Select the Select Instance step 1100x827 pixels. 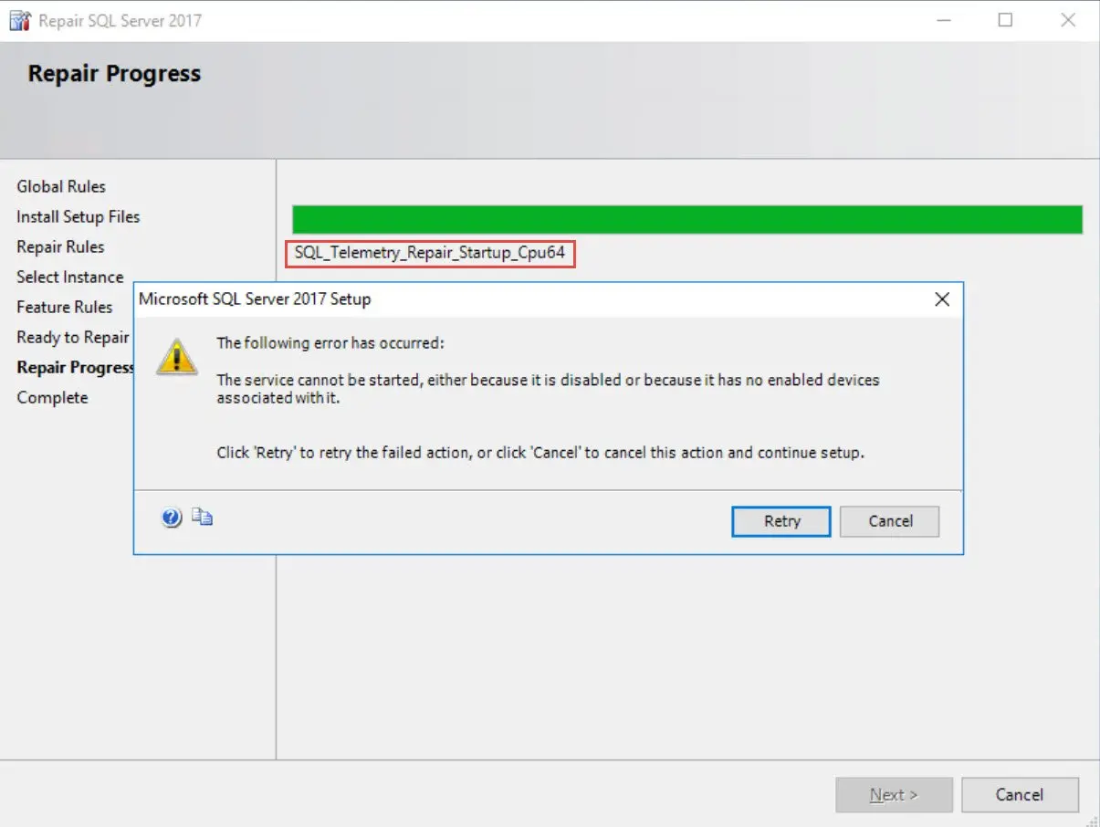69,277
